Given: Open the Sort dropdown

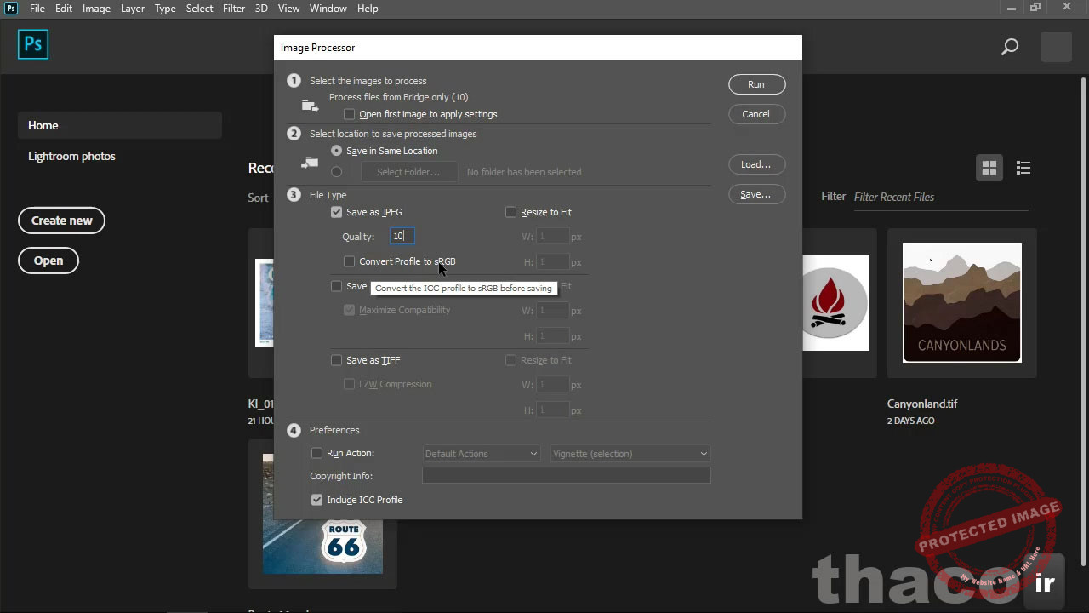Looking at the screenshot, I should [258, 197].
